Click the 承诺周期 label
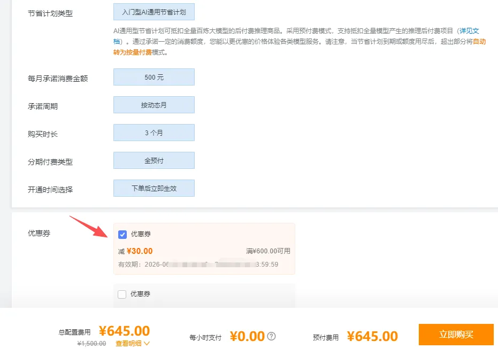 [43, 106]
